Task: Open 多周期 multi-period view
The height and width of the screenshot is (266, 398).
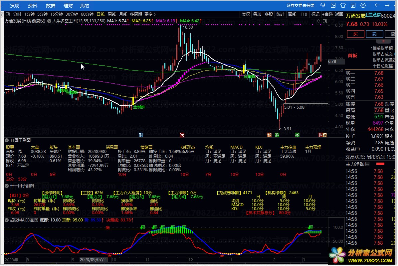Action: pyautogui.click(x=136, y=14)
